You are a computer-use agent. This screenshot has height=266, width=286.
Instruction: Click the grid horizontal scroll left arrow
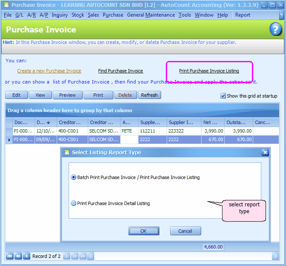(x=91, y=256)
